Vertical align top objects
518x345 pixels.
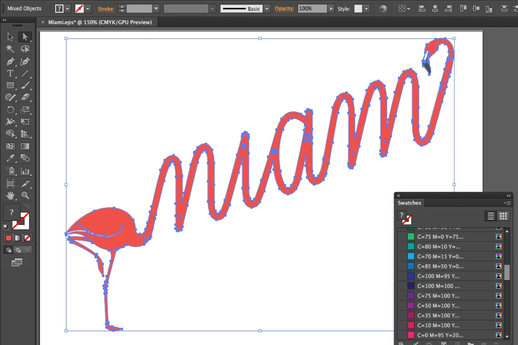[x=463, y=9]
